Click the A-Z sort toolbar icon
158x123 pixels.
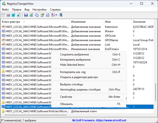[x=53, y=15]
